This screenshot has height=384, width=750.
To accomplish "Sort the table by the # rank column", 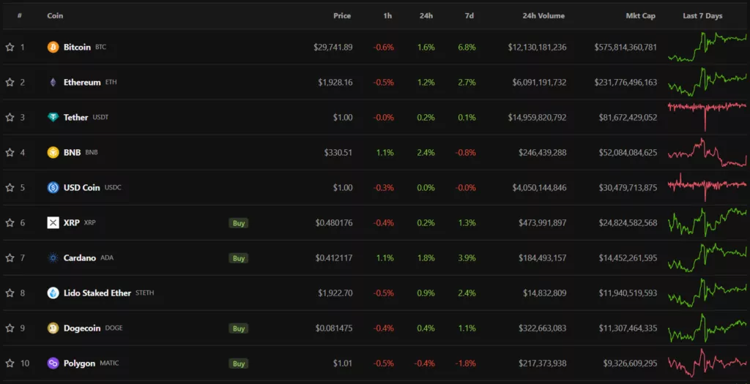I will (x=20, y=16).
